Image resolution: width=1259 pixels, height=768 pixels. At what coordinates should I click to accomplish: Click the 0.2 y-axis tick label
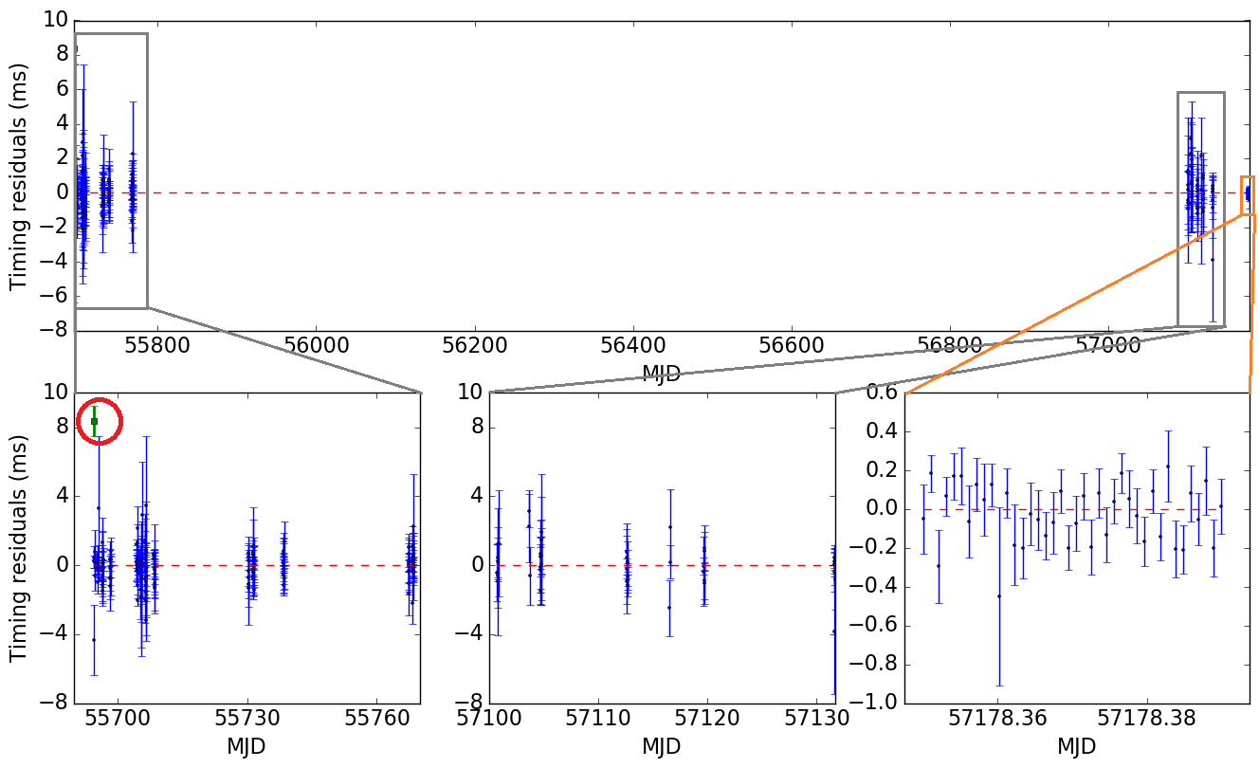coord(882,470)
